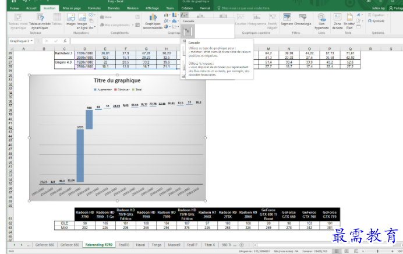
Task: Switch to the Données tab
Action: [x=114, y=8]
